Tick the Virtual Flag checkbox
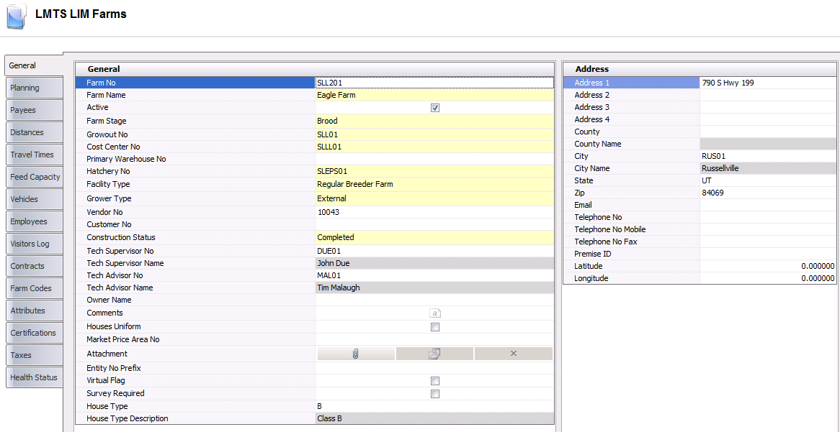Image resolution: width=840 pixels, height=432 pixels. [x=435, y=381]
